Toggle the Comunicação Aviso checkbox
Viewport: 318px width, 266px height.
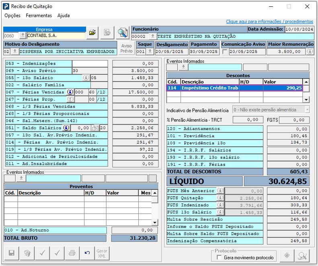pos(225,52)
